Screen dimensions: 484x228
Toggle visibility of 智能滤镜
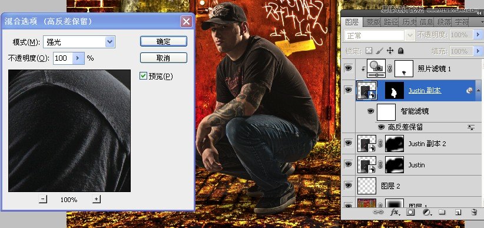(371, 111)
